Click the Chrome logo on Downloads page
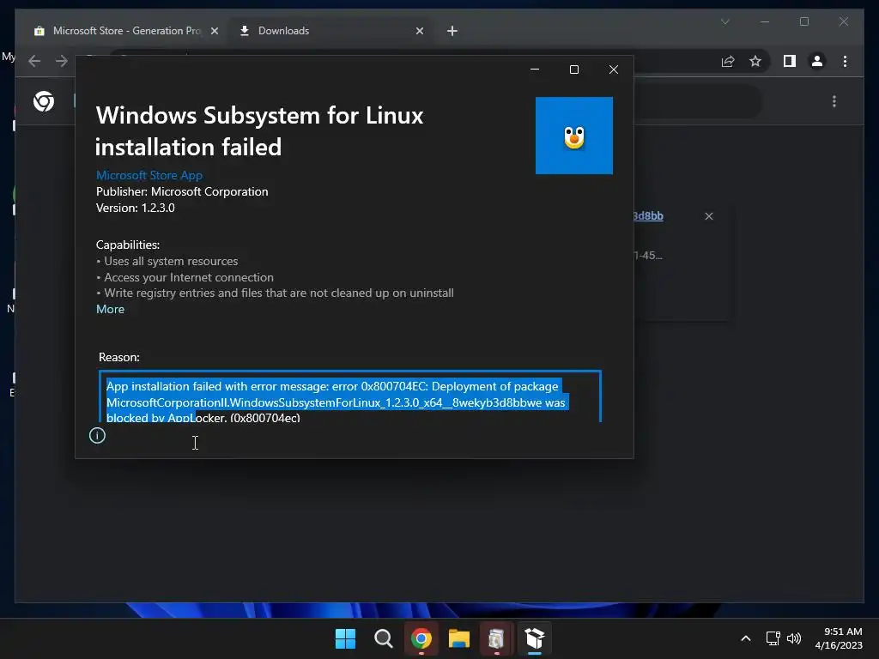This screenshot has height=659, width=879. (x=44, y=101)
